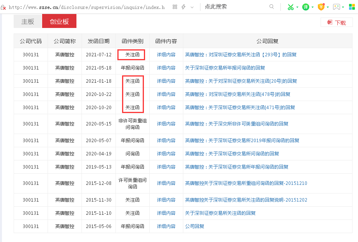Click the green translate icon
358x242 pixels.
(x=305, y=7)
